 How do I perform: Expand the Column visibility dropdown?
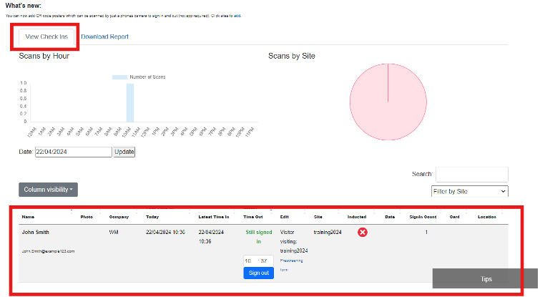pos(48,190)
